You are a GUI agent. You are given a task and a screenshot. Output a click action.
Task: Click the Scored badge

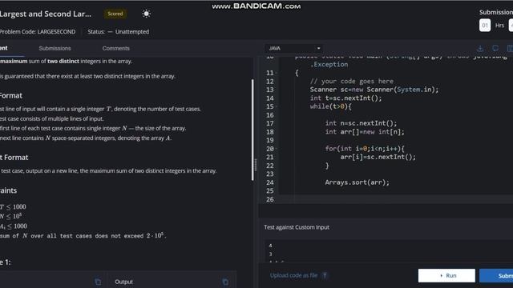(115, 14)
